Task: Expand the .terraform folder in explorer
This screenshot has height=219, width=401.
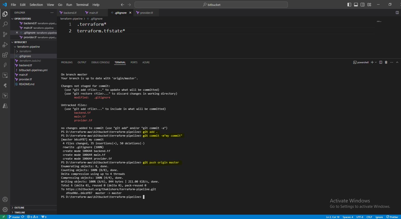Action: [25, 51]
